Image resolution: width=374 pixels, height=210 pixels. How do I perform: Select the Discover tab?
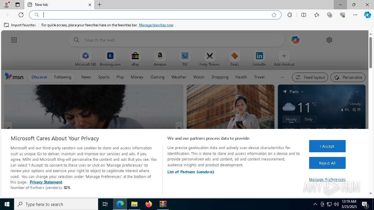(x=39, y=77)
